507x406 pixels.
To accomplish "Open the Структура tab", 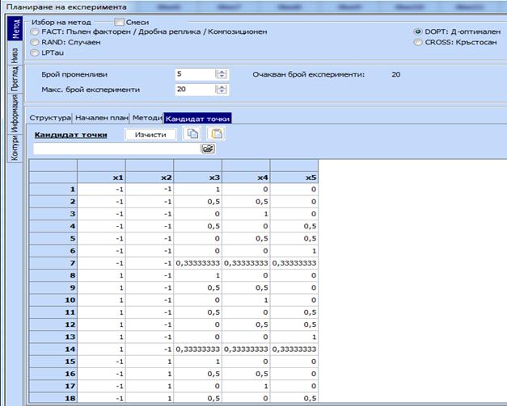I will point(50,118).
